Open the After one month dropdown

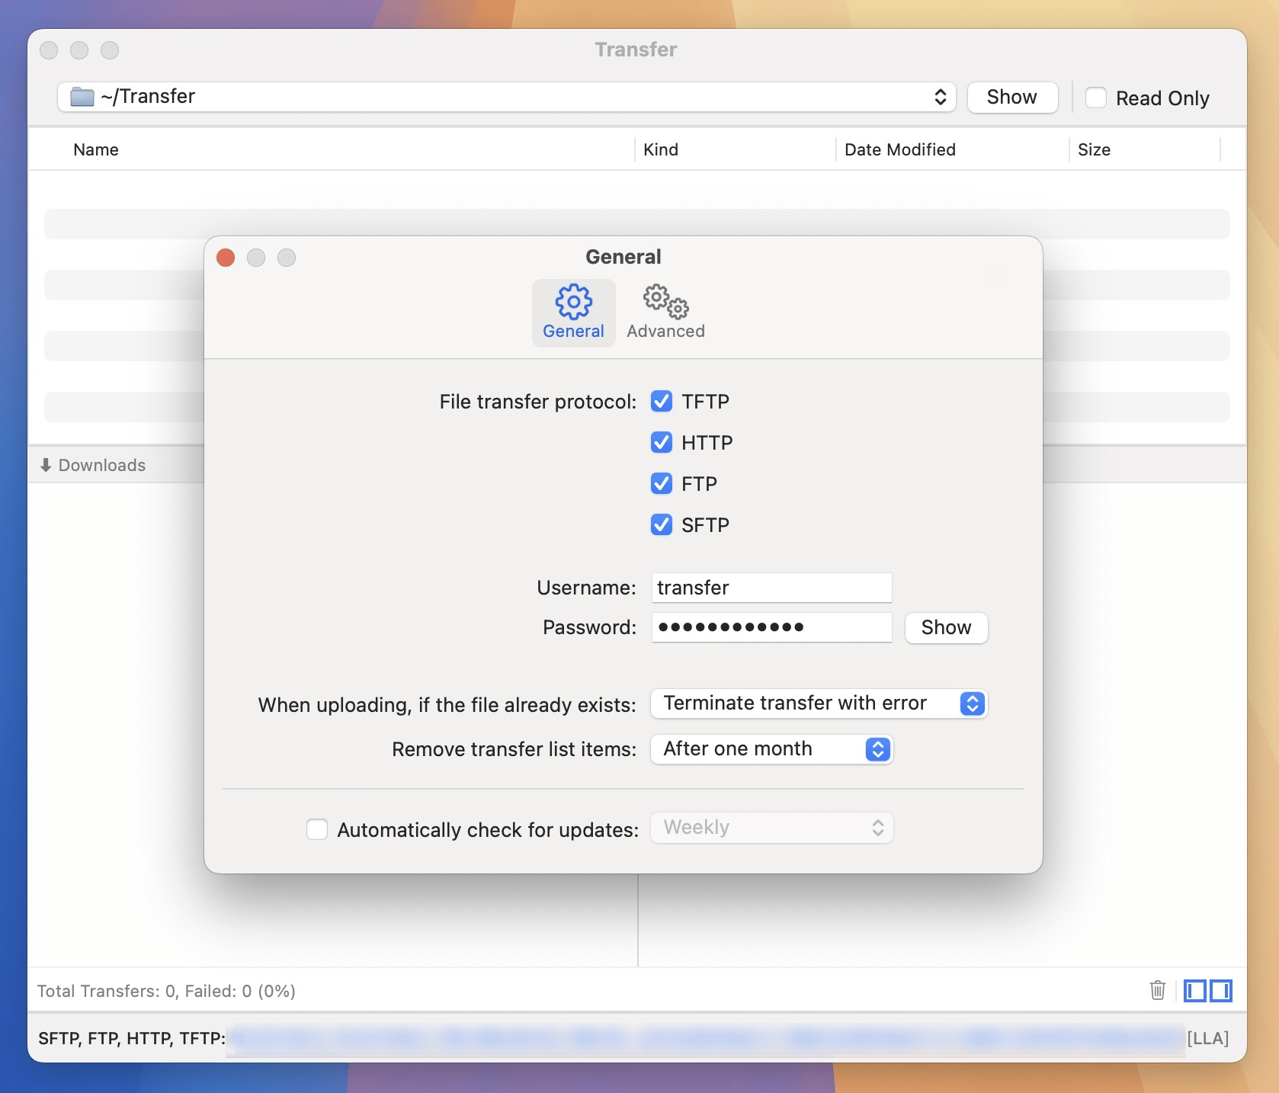[x=771, y=749]
